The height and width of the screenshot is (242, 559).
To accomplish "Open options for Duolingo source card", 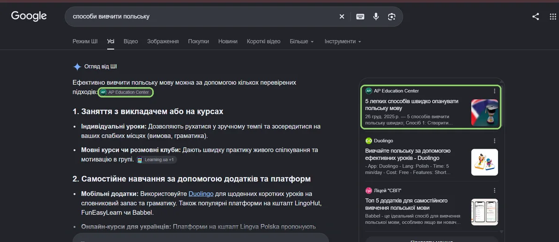I will click(495, 141).
